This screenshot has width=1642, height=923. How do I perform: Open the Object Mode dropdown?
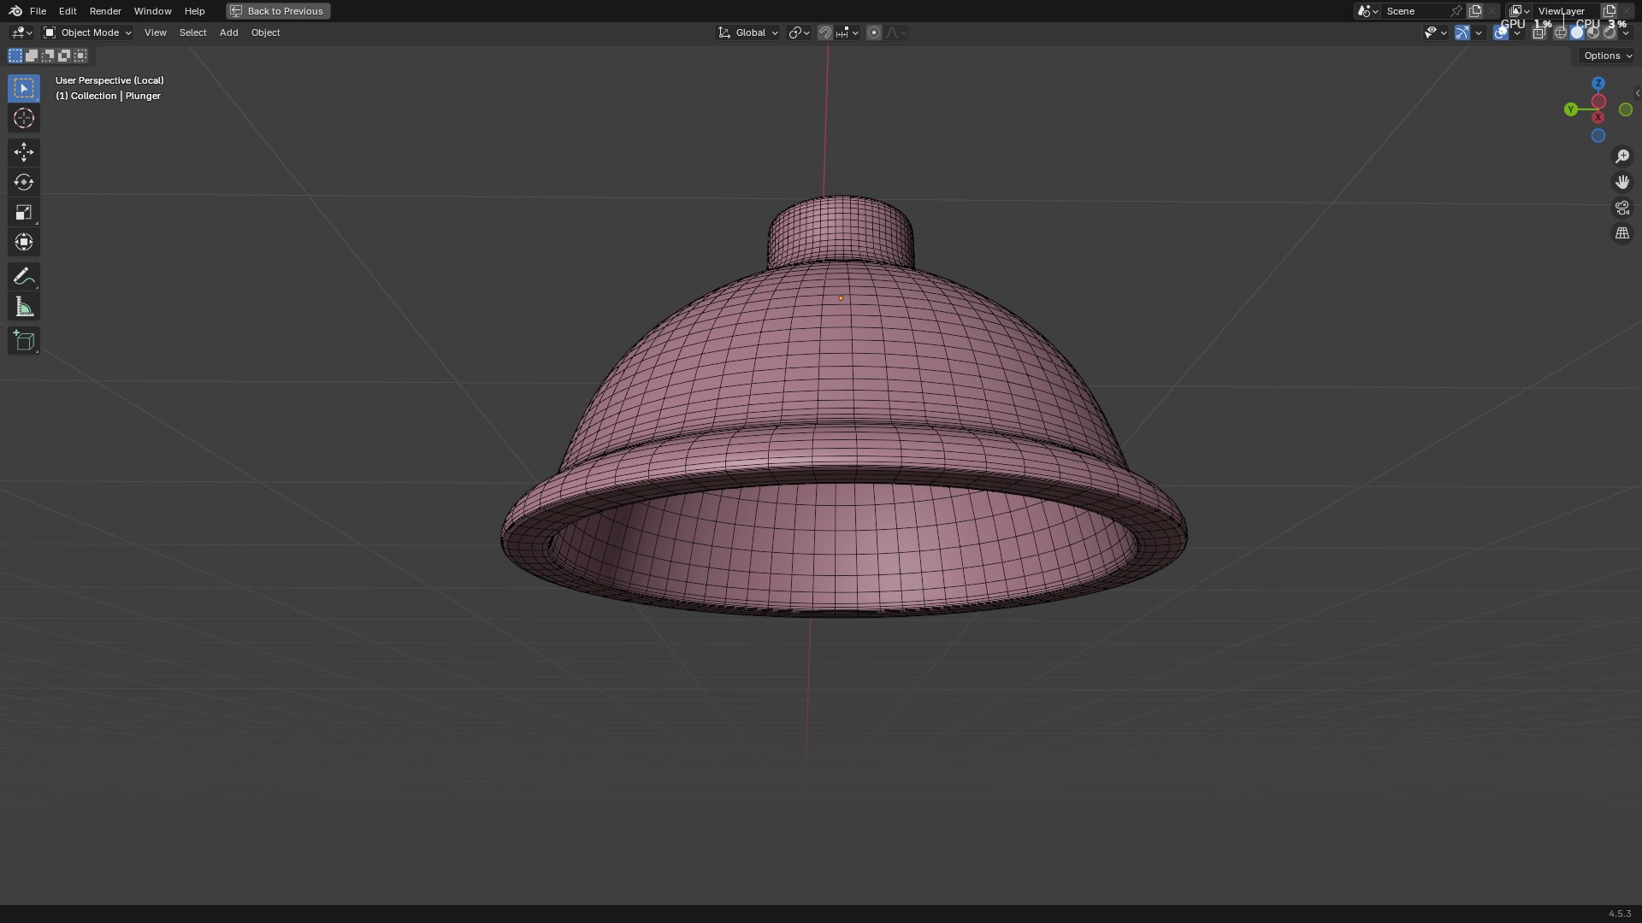coord(87,32)
